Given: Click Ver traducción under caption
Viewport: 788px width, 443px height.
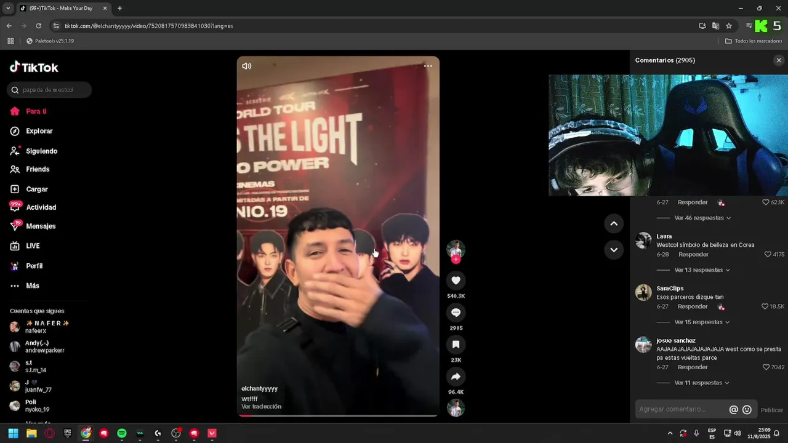Looking at the screenshot, I should pyautogui.click(x=261, y=407).
